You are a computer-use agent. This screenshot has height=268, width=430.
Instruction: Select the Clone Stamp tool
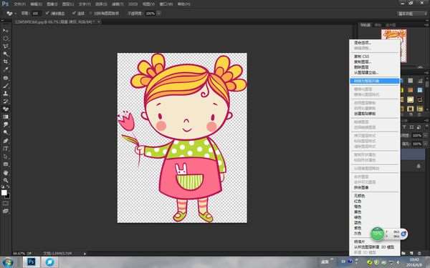tap(6, 94)
